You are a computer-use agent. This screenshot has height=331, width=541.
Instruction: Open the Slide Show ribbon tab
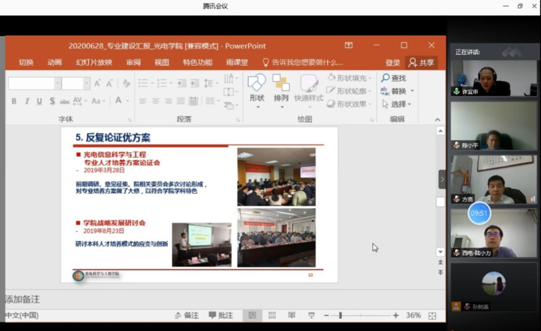click(94, 62)
